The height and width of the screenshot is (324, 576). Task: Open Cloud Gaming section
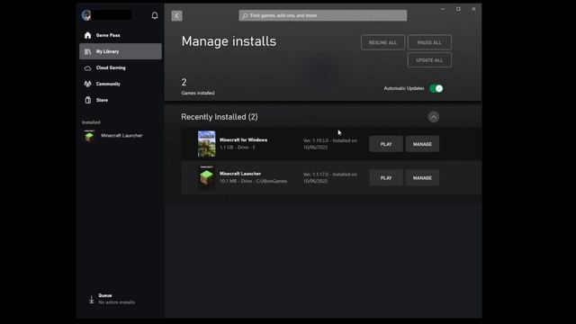pyautogui.click(x=121, y=67)
